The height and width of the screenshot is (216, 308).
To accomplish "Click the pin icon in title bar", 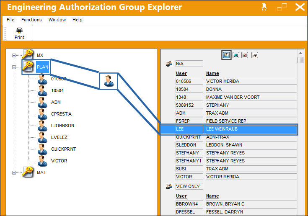I will (264, 8).
